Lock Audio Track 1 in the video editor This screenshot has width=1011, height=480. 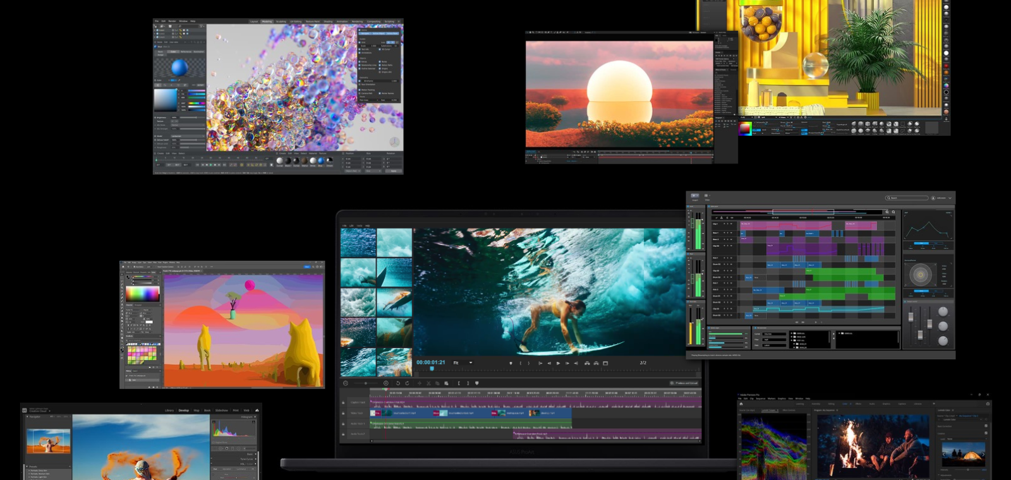pos(343,424)
